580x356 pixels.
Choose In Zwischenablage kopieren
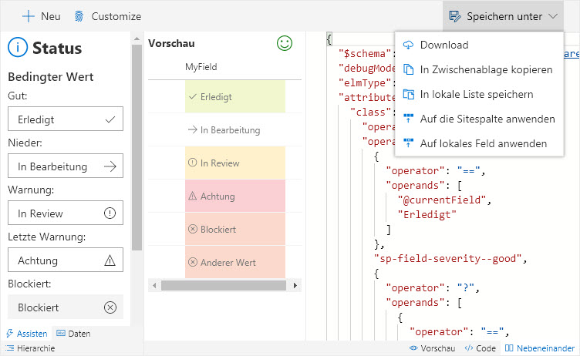click(x=486, y=69)
